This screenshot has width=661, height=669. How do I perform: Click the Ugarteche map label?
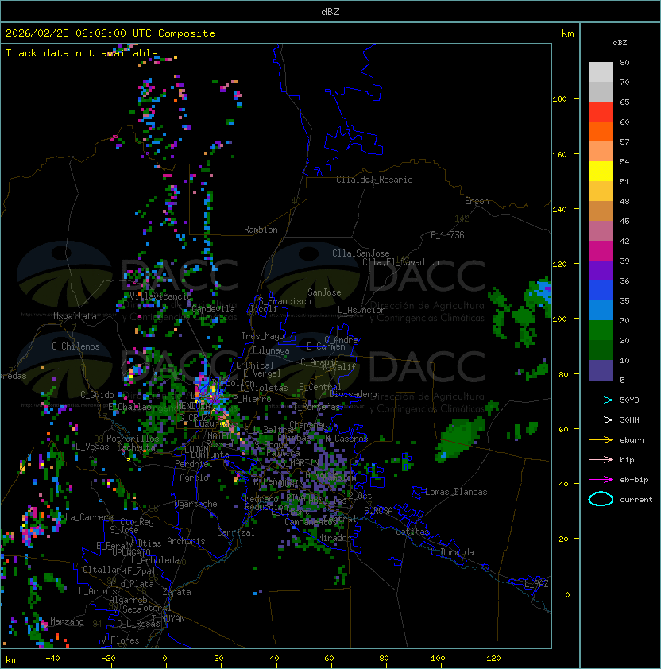[x=196, y=504]
